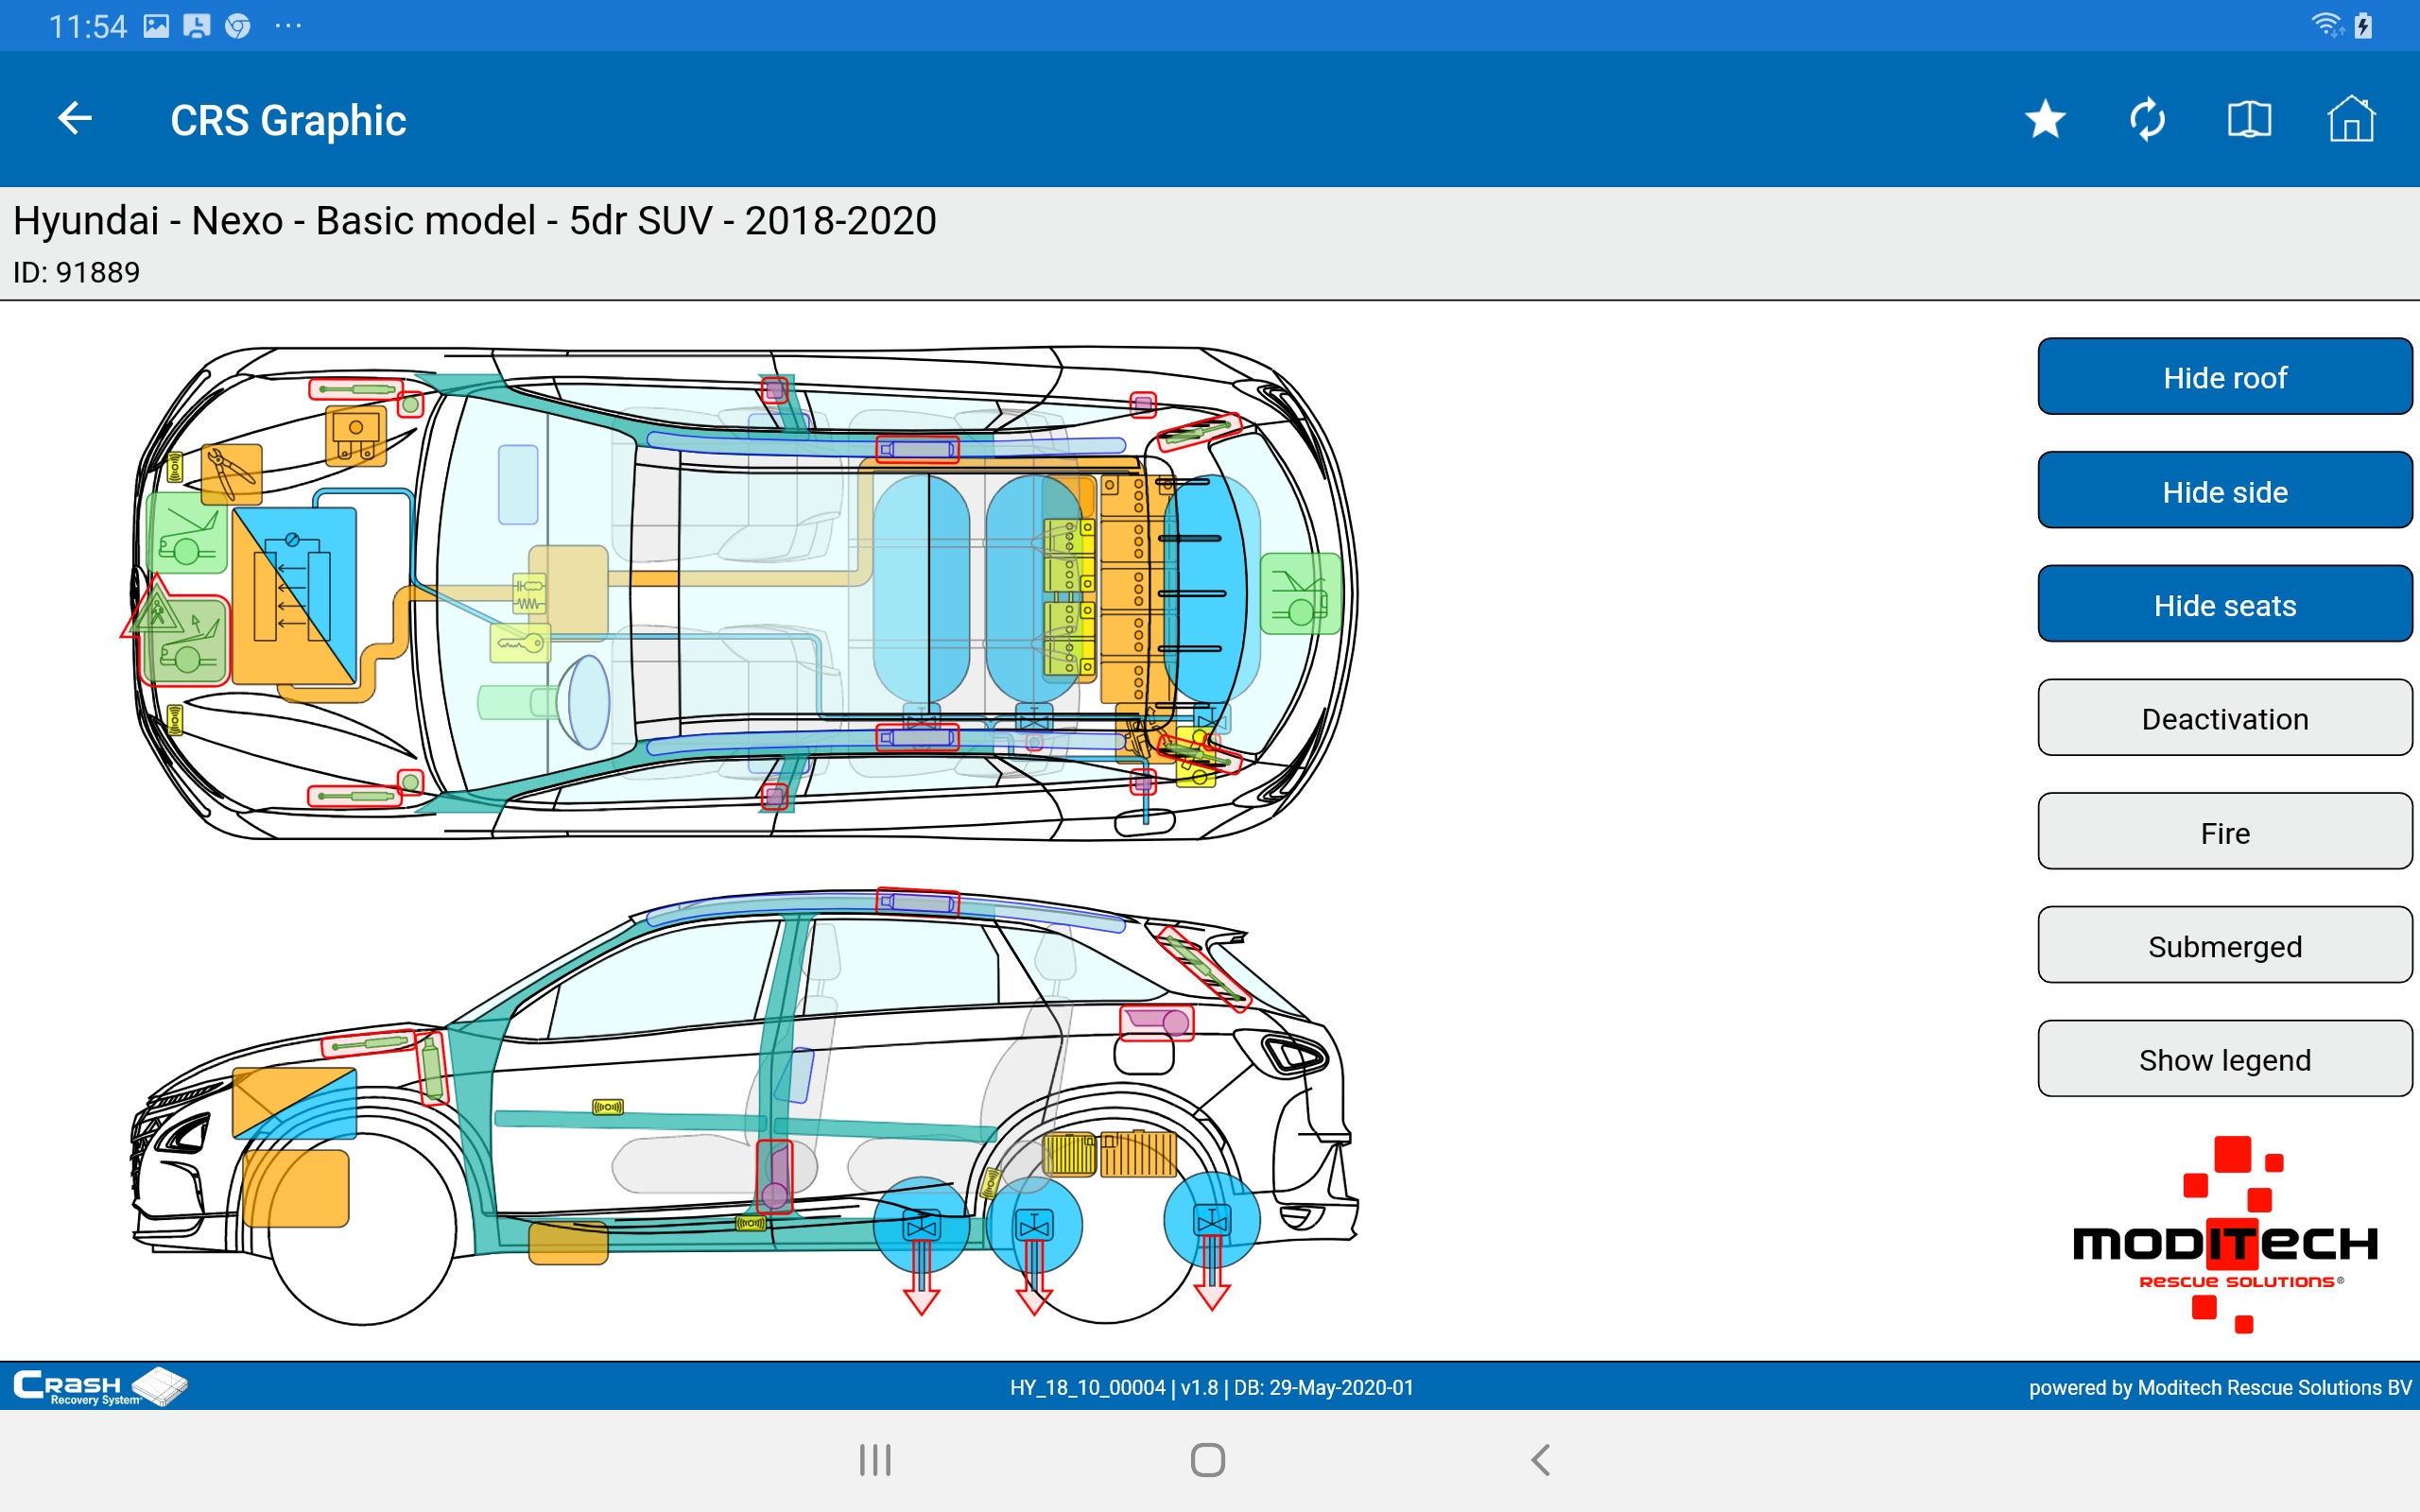Tap the Crash Recovery System logo

(100, 1387)
